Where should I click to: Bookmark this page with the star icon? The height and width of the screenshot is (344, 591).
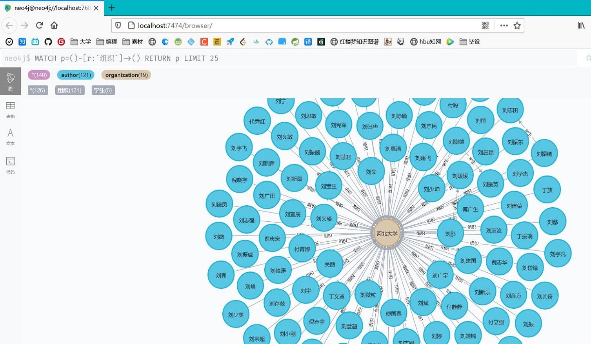(517, 25)
